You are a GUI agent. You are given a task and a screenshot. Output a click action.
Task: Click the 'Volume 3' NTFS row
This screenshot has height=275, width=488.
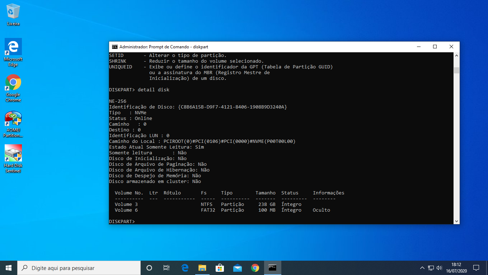pos(208,204)
